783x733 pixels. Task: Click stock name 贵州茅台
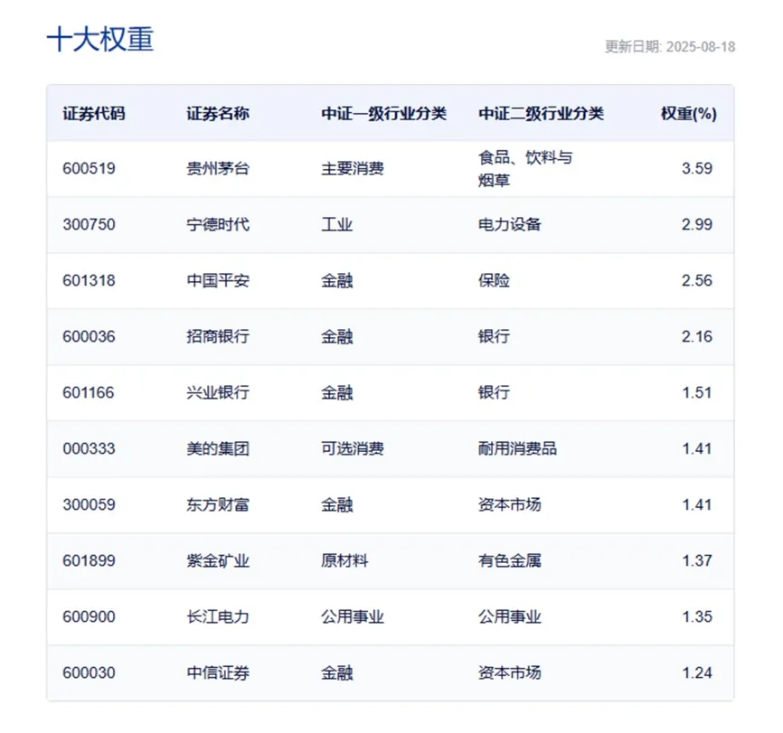(x=218, y=168)
